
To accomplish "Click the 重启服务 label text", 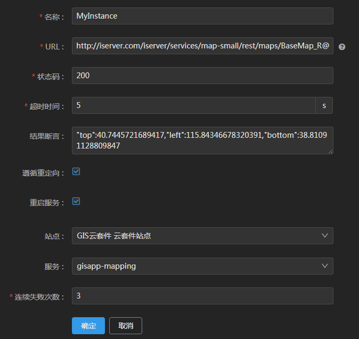I will [47, 203].
